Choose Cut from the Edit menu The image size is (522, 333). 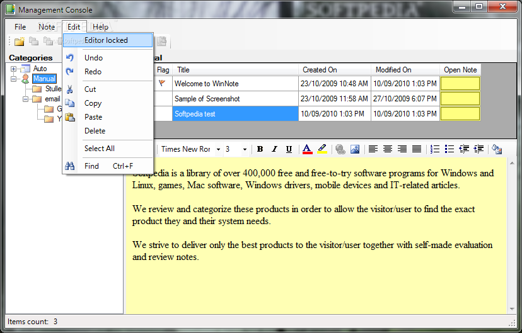point(108,89)
